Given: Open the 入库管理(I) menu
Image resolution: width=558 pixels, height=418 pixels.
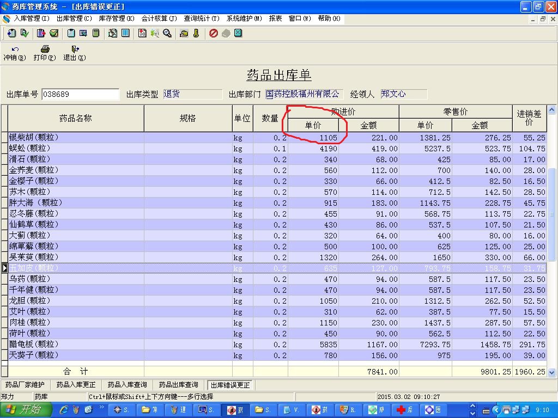Looking at the screenshot, I should point(31,18).
